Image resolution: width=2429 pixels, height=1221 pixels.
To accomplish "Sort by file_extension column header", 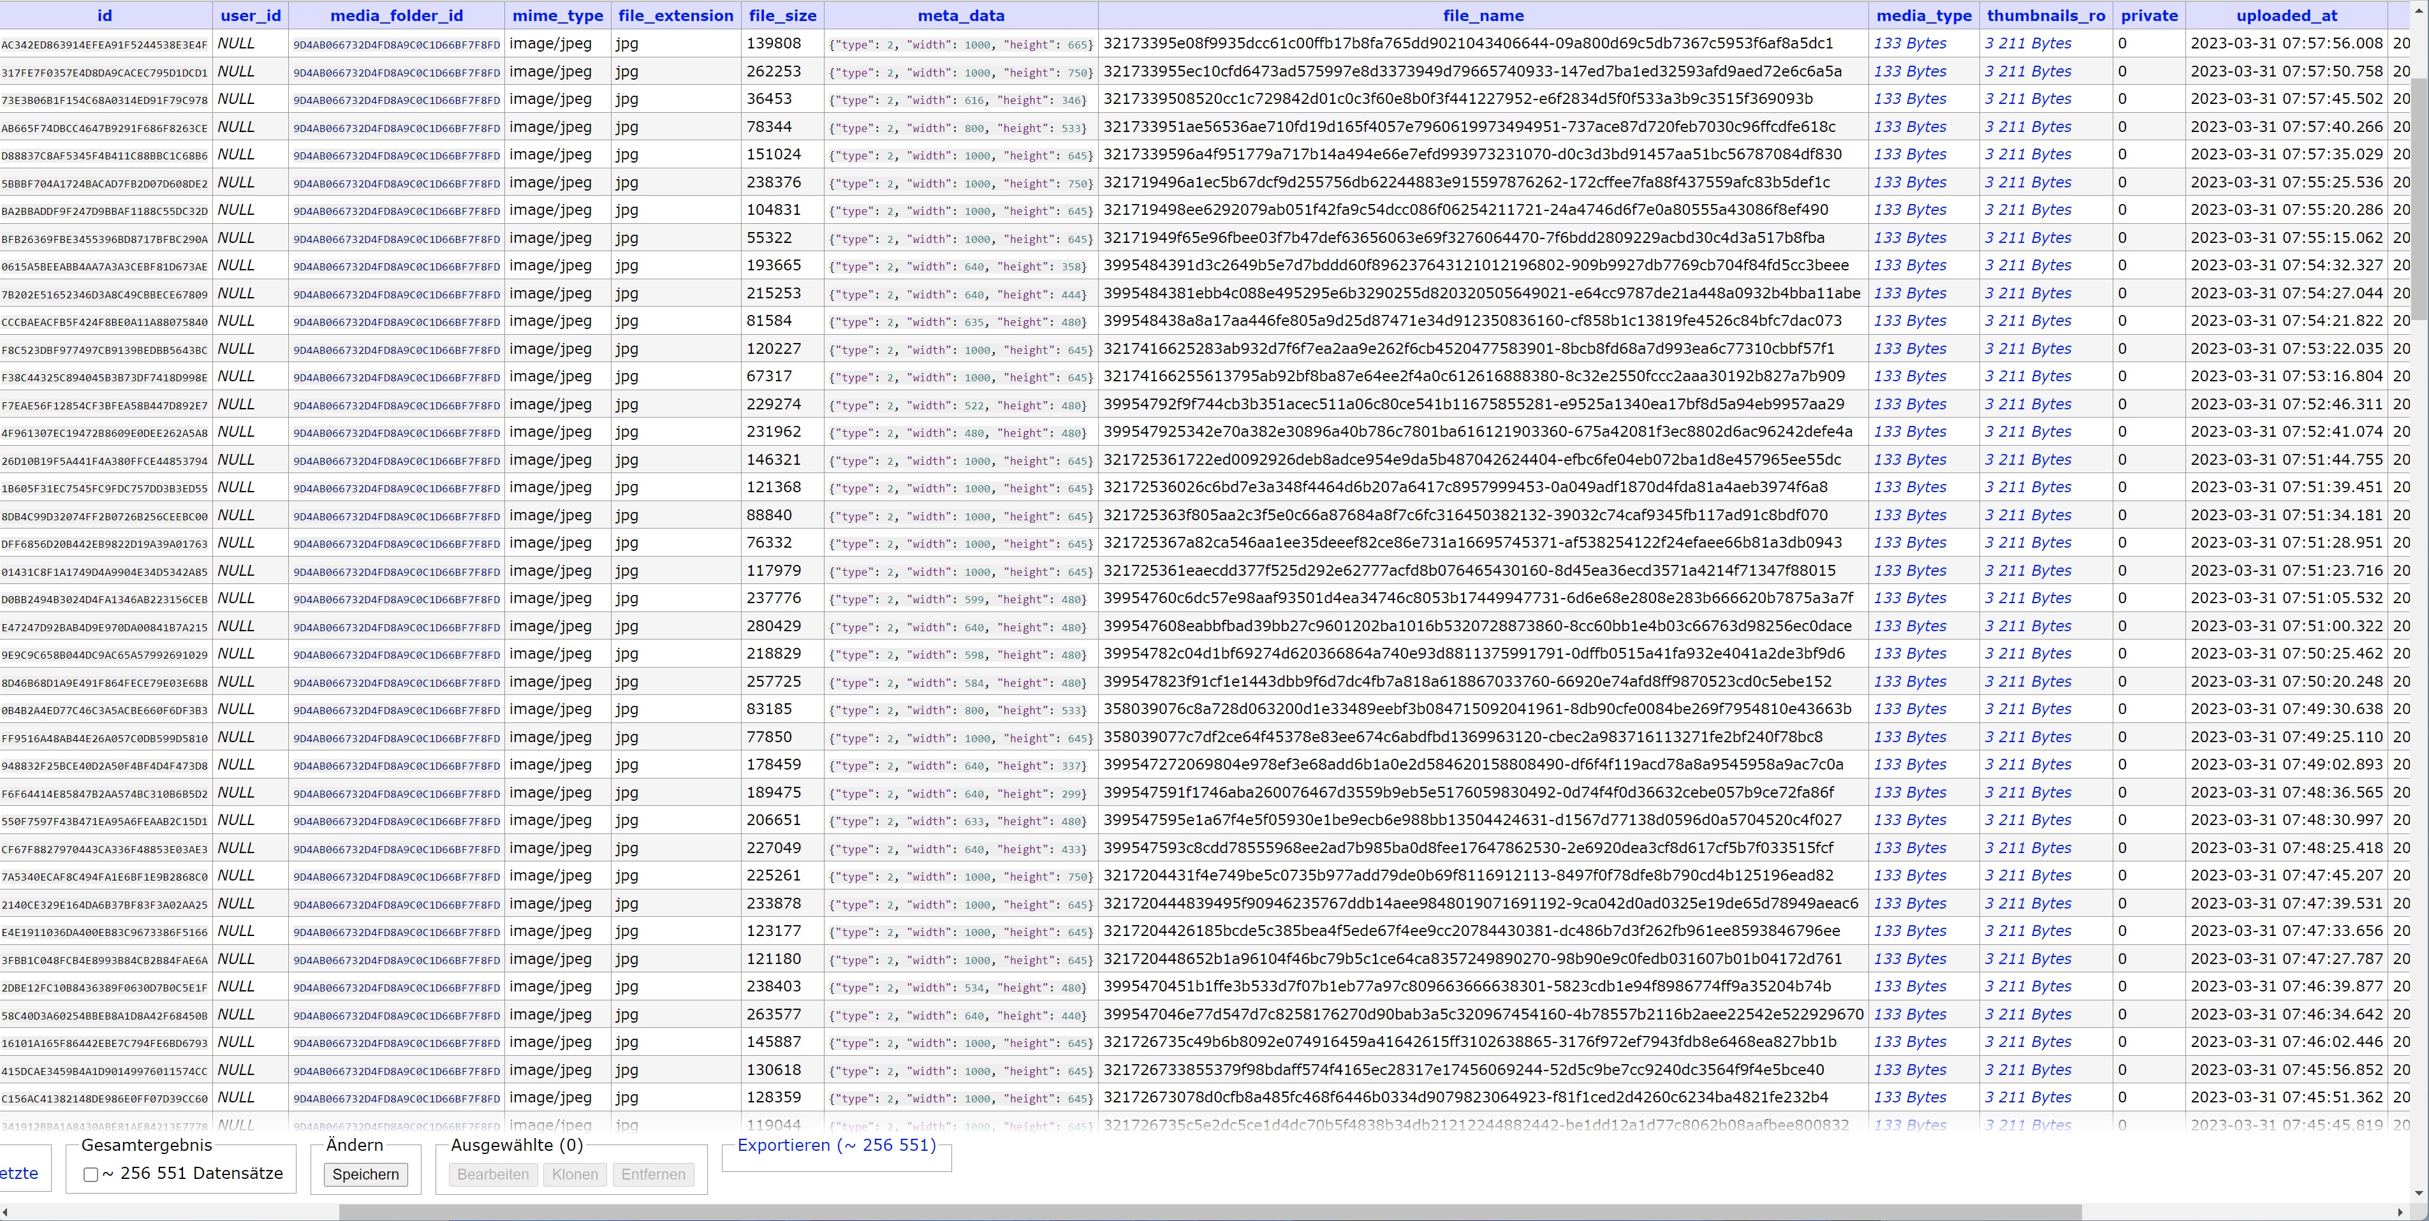I will [x=676, y=15].
